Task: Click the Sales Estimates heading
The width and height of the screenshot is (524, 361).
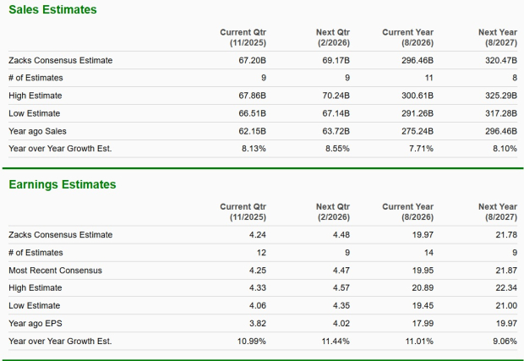Action: click(52, 9)
